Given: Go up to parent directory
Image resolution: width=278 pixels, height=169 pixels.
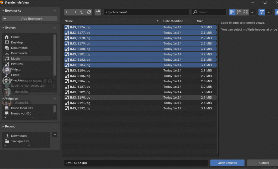Looking at the screenshot, I should (82, 12).
